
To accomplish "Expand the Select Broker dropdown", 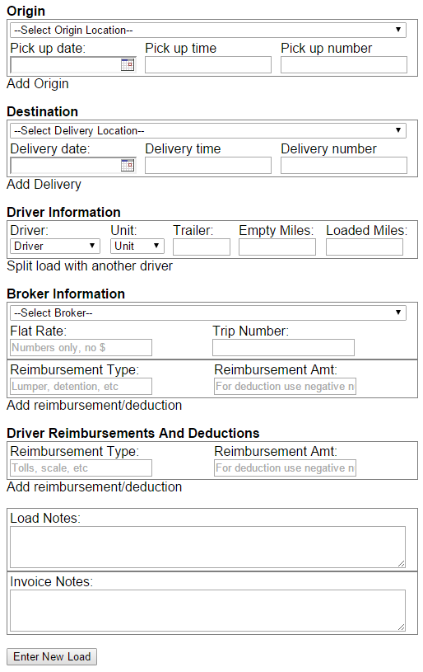I will click(x=208, y=313).
